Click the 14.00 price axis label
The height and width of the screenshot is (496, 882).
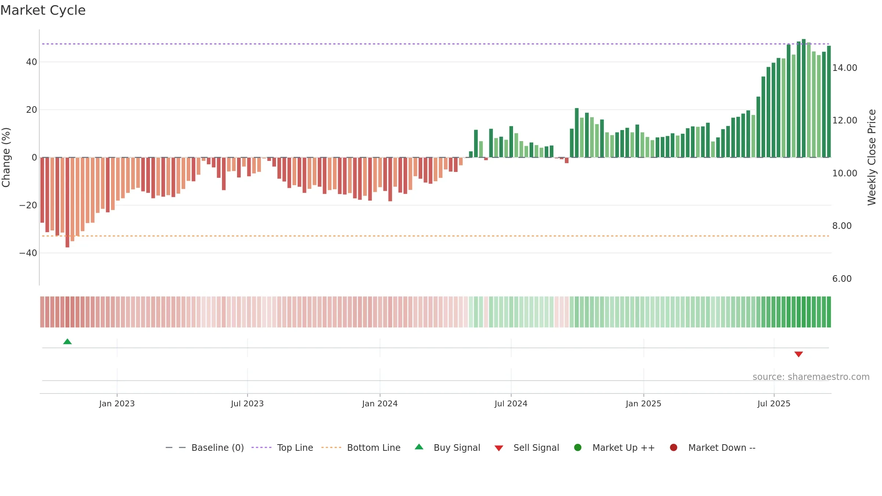[x=845, y=68]
